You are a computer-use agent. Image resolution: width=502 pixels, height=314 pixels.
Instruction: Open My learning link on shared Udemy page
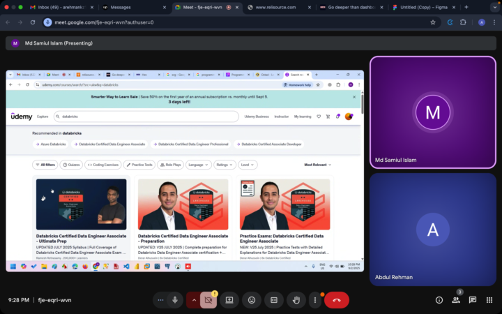click(x=303, y=117)
